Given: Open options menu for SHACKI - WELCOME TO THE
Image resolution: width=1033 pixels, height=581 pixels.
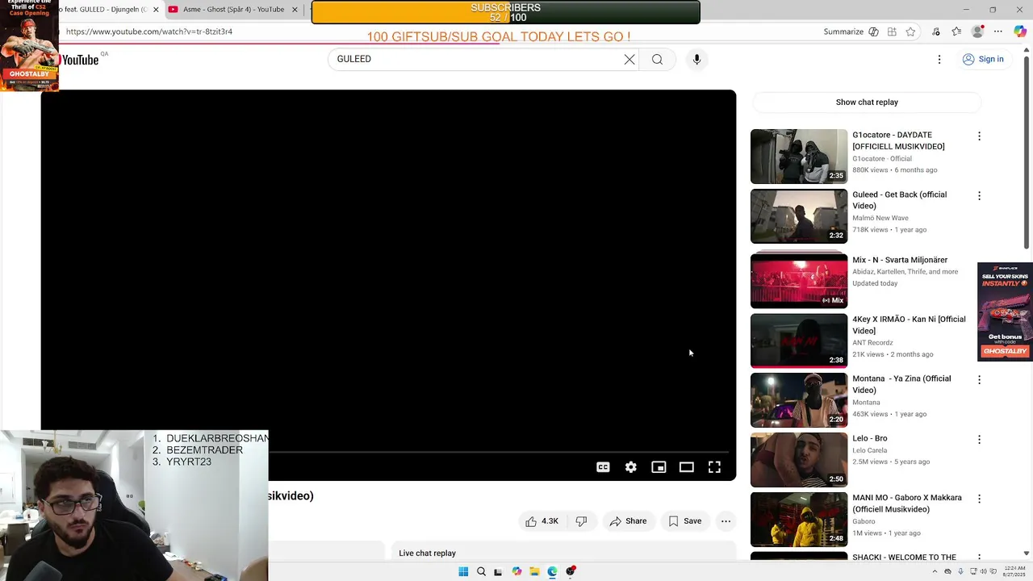Looking at the screenshot, I should (979, 558).
